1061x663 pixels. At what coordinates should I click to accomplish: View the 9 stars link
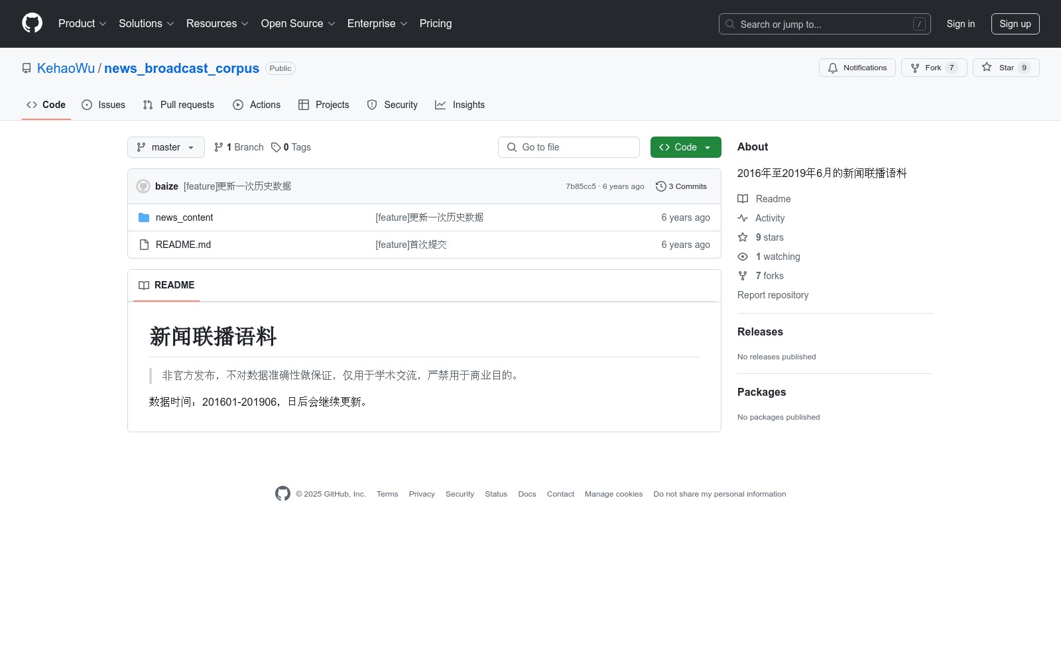[x=761, y=237]
